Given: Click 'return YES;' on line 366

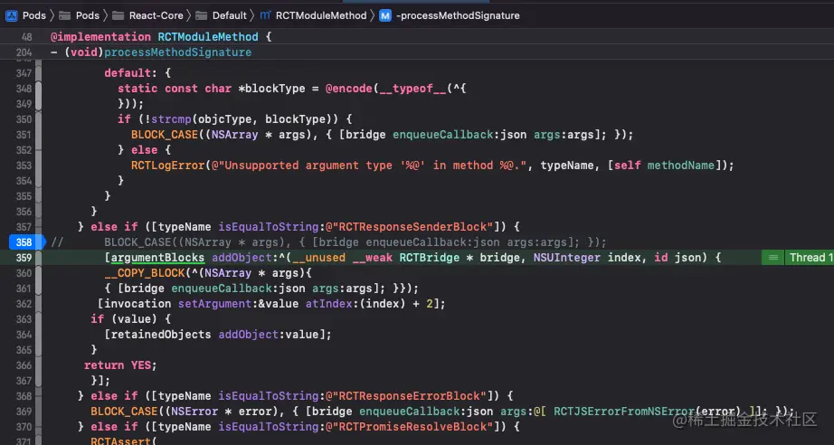Looking at the screenshot, I should [120, 365].
